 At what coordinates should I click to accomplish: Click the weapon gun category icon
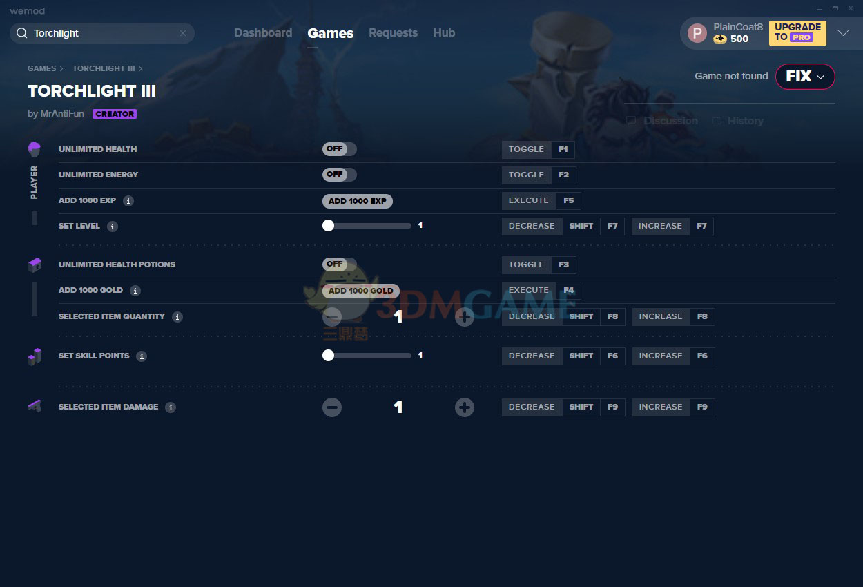point(35,407)
